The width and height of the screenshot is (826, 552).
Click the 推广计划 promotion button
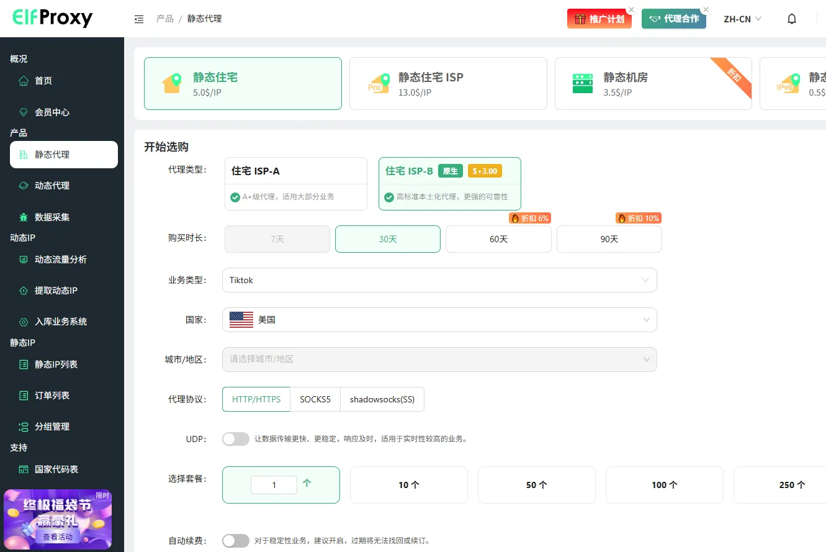(x=599, y=19)
